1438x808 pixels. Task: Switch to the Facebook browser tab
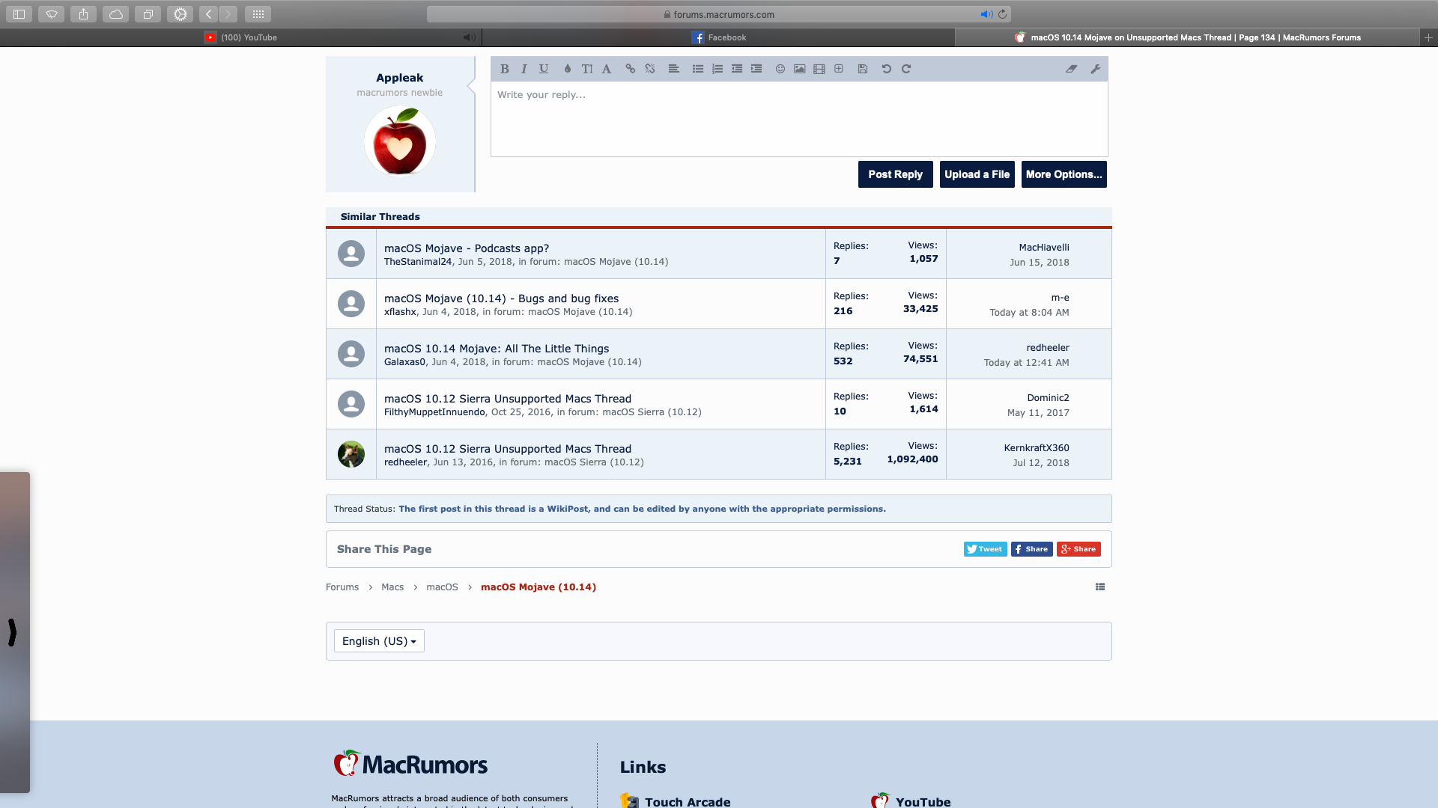click(718, 37)
